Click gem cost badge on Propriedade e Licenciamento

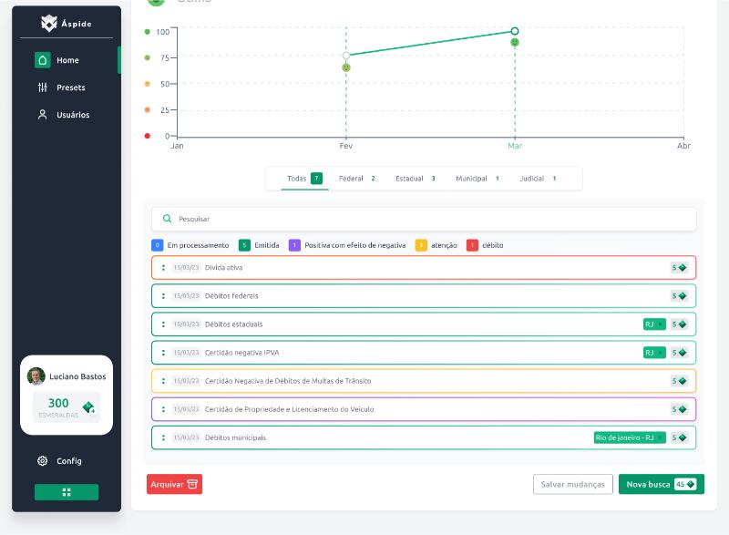pyautogui.click(x=679, y=409)
